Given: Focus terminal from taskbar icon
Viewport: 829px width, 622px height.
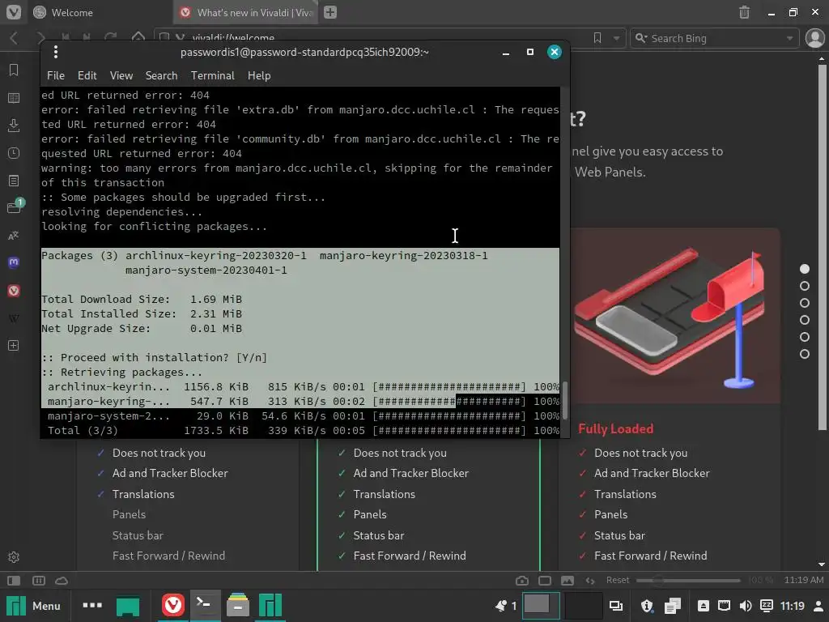Looking at the screenshot, I should 204,605.
